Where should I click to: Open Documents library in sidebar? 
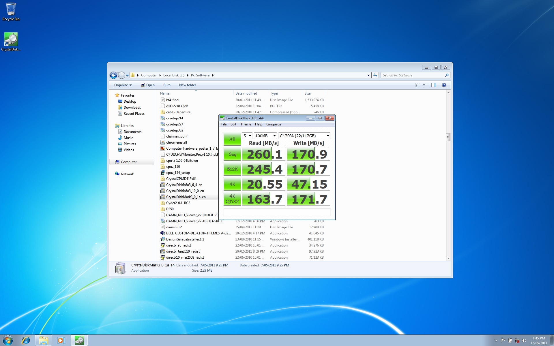pos(130,132)
